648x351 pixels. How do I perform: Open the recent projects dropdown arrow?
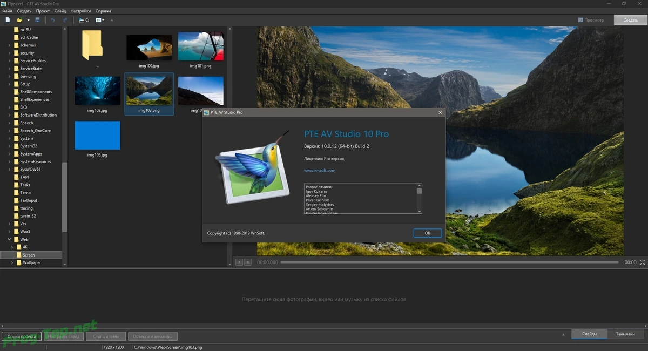[29, 20]
